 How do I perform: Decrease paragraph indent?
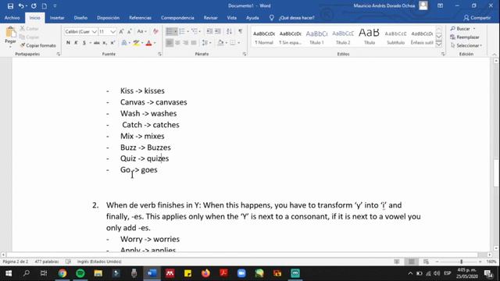209,31
